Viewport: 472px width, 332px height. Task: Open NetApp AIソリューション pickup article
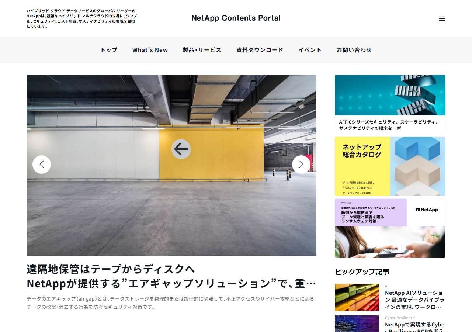tap(415, 300)
